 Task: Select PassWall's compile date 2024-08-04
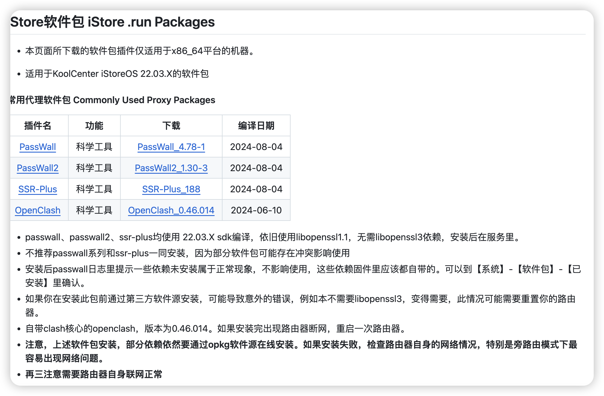tap(256, 147)
